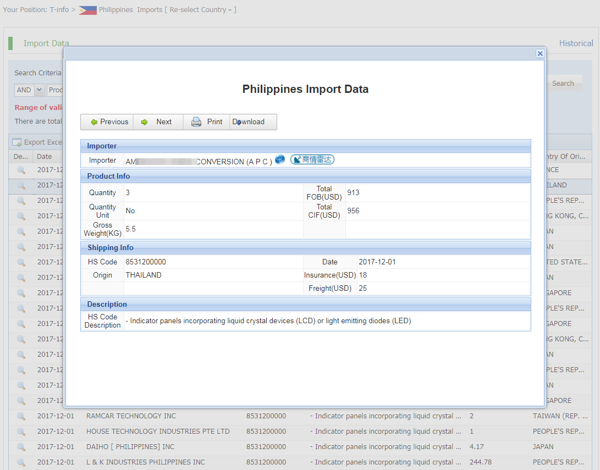The image size is (600, 470).
Task: Click the Export Excel icon
Action: pyautogui.click(x=17, y=142)
